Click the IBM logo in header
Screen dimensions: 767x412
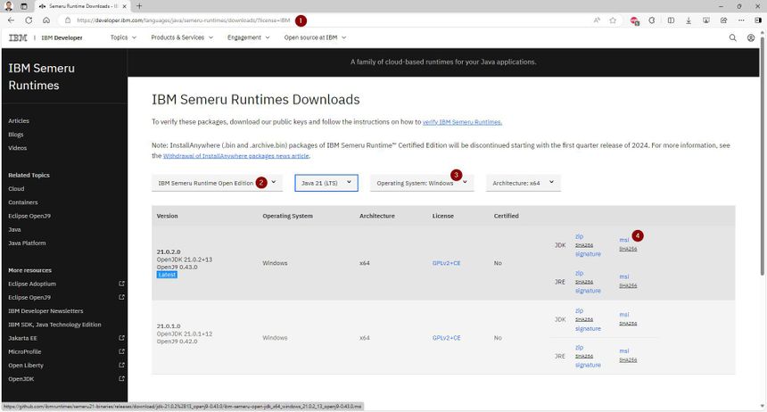pyautogui.click(x=17, y=37)
